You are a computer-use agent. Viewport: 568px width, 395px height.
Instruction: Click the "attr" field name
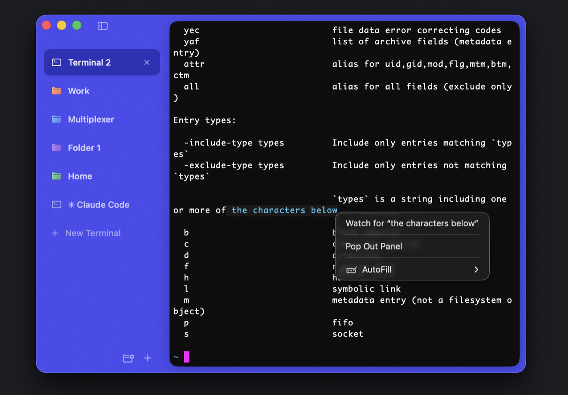[x=194, y=64]
